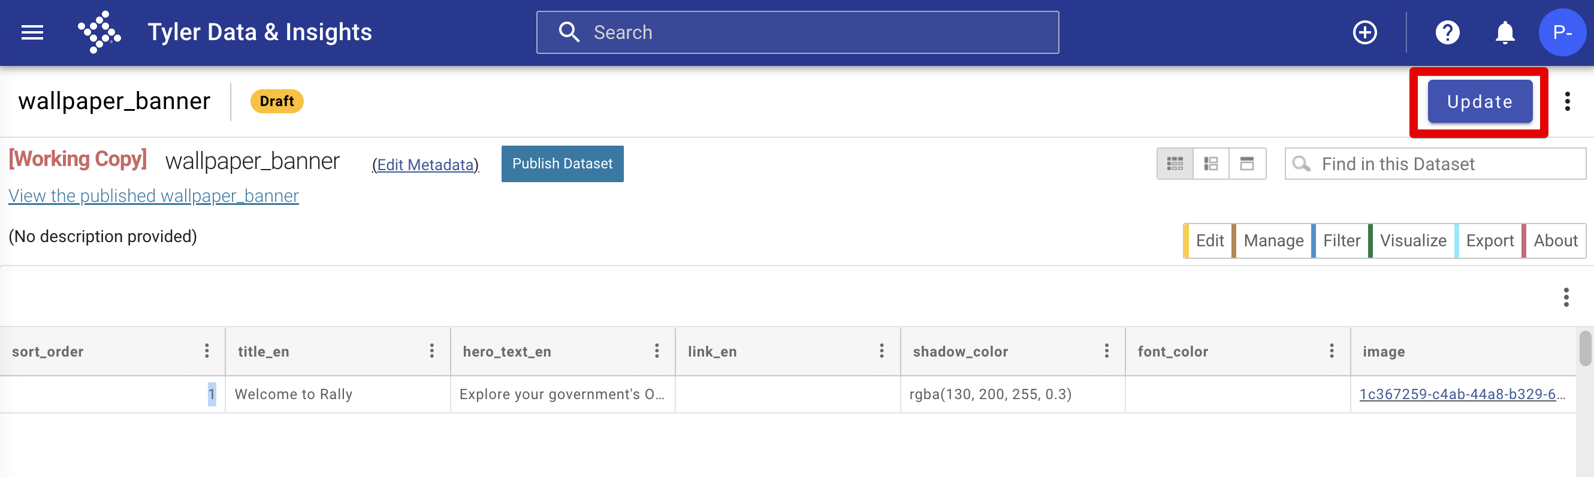Click the vertical scrollbar of the table
Screen dimensions: 1594x477
coord(1585,348)
